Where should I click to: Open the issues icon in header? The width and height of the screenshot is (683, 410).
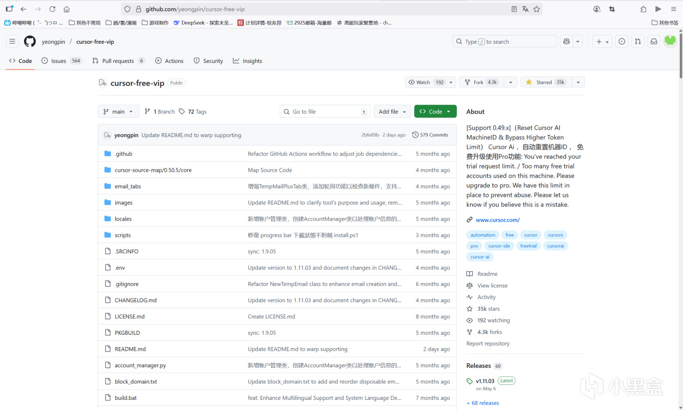coord(622,42)
